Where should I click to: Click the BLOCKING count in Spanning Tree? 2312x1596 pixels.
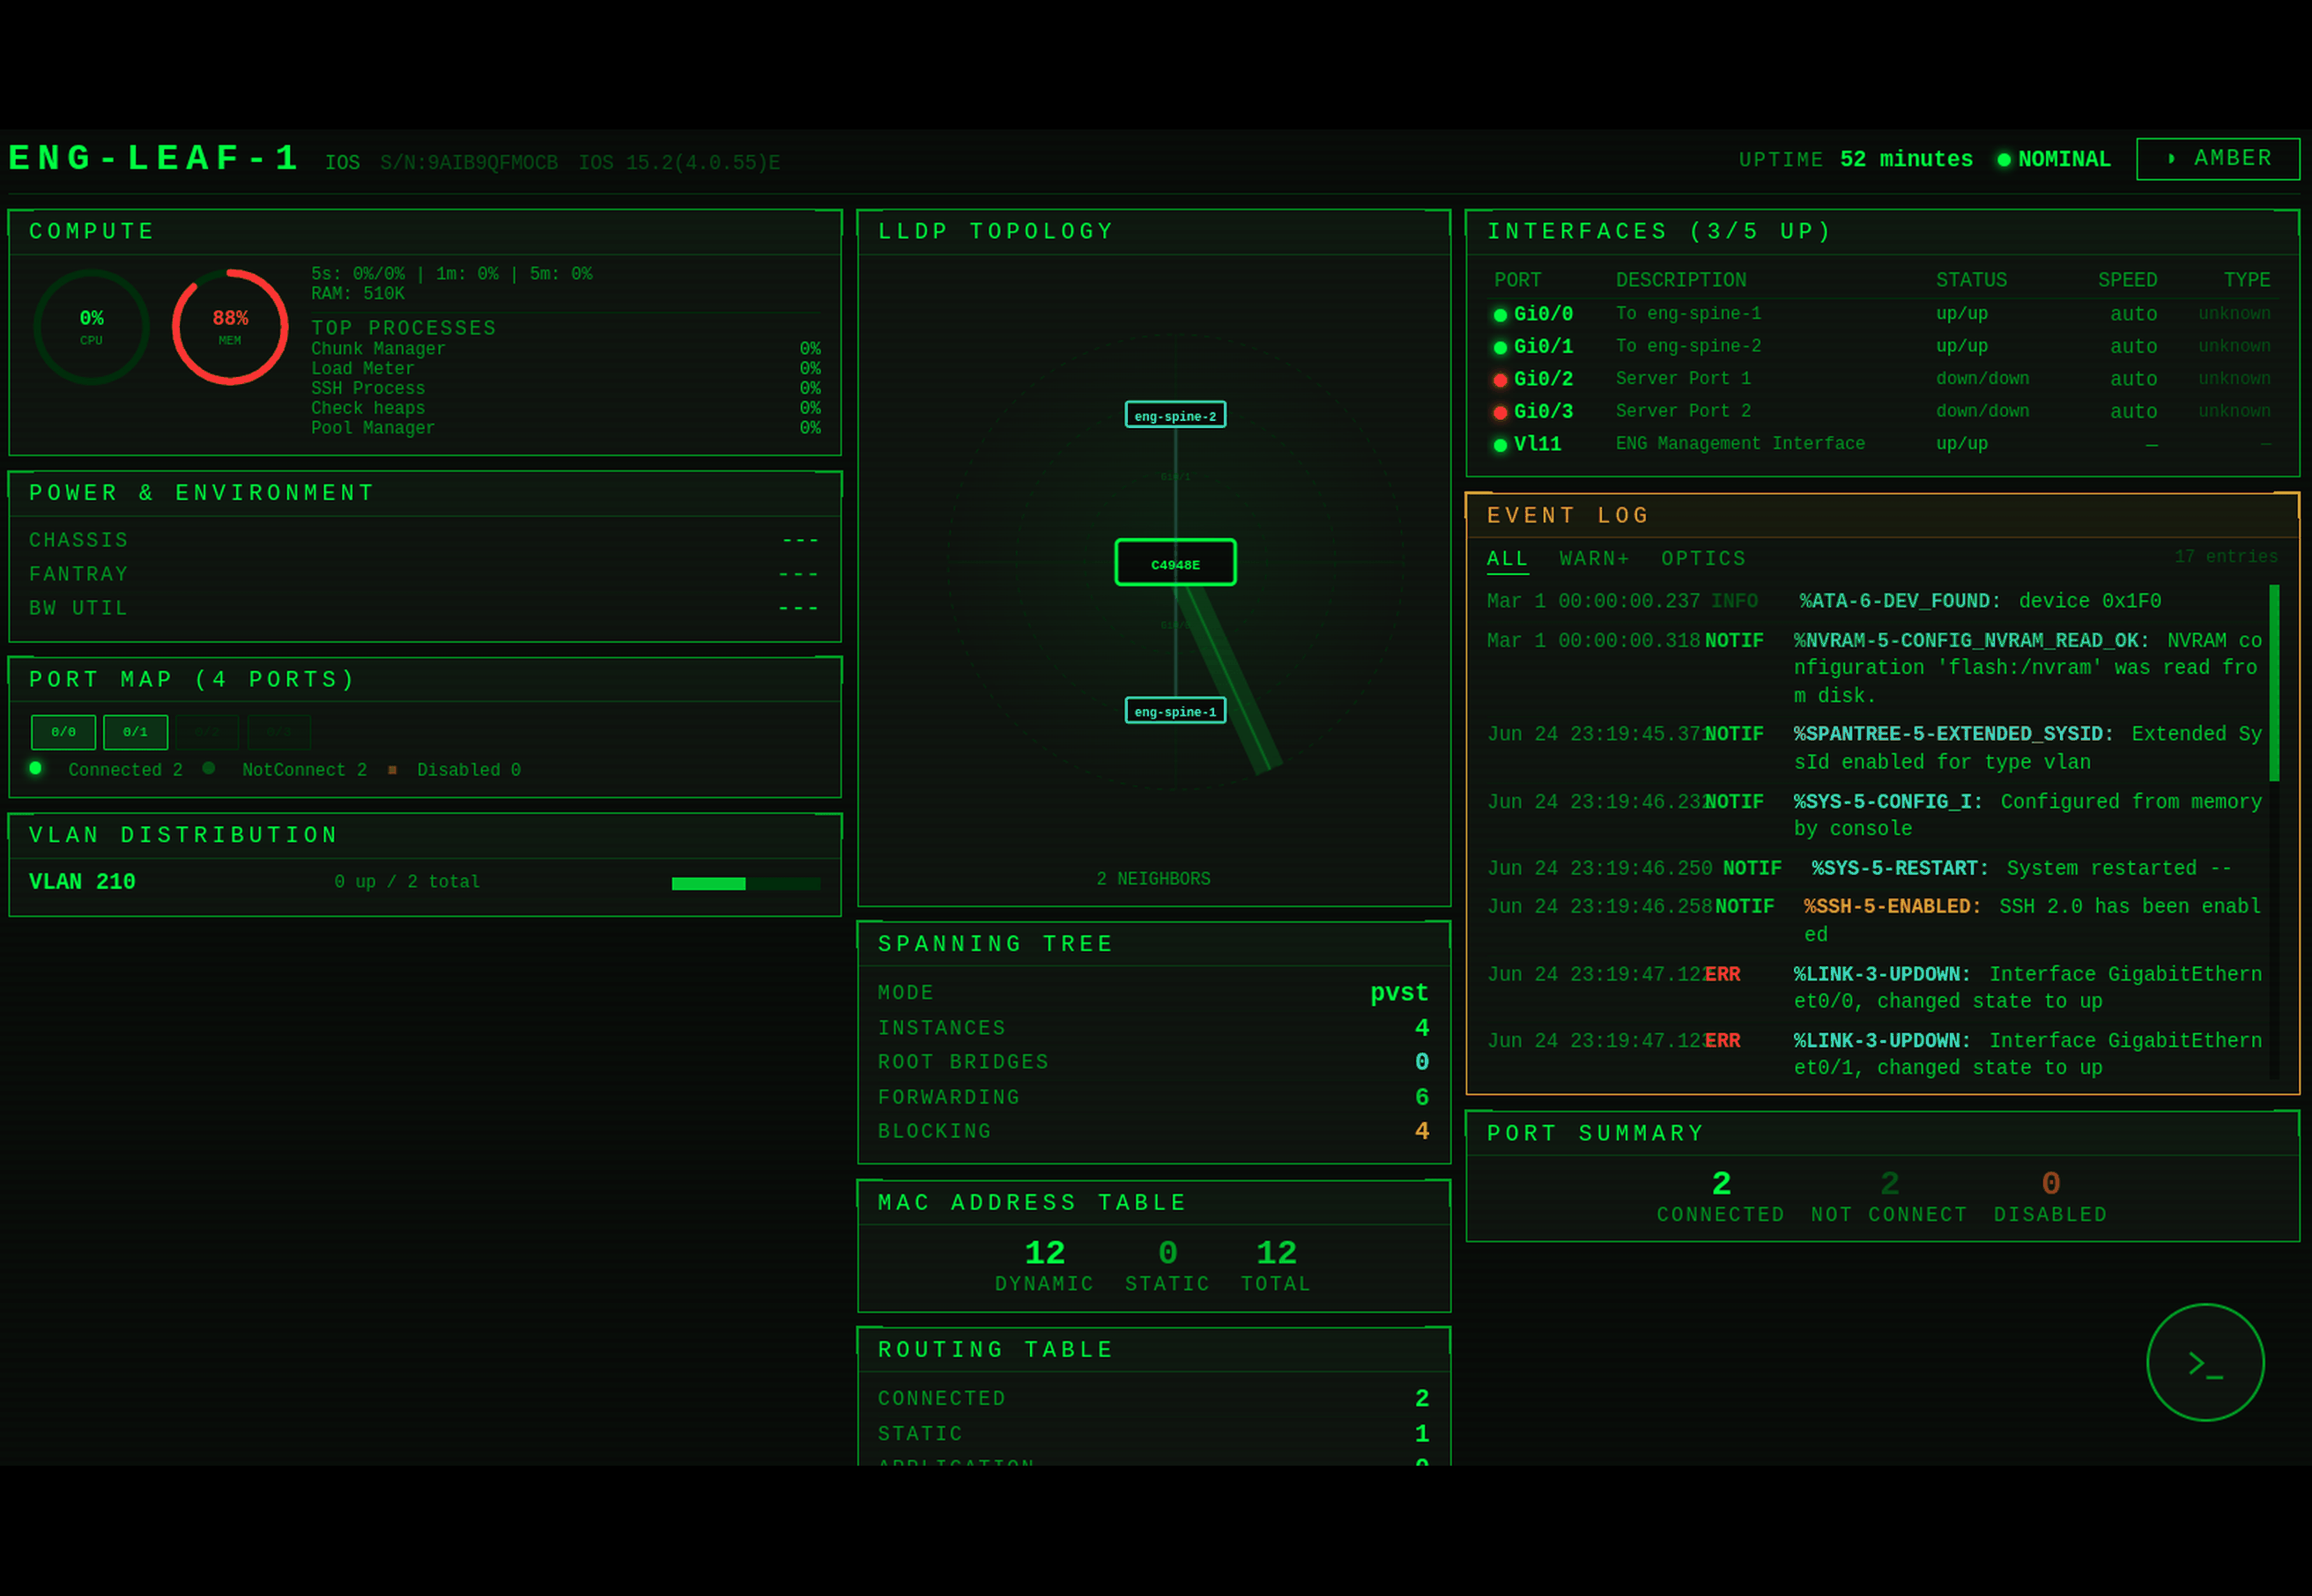(1421, 1131)
